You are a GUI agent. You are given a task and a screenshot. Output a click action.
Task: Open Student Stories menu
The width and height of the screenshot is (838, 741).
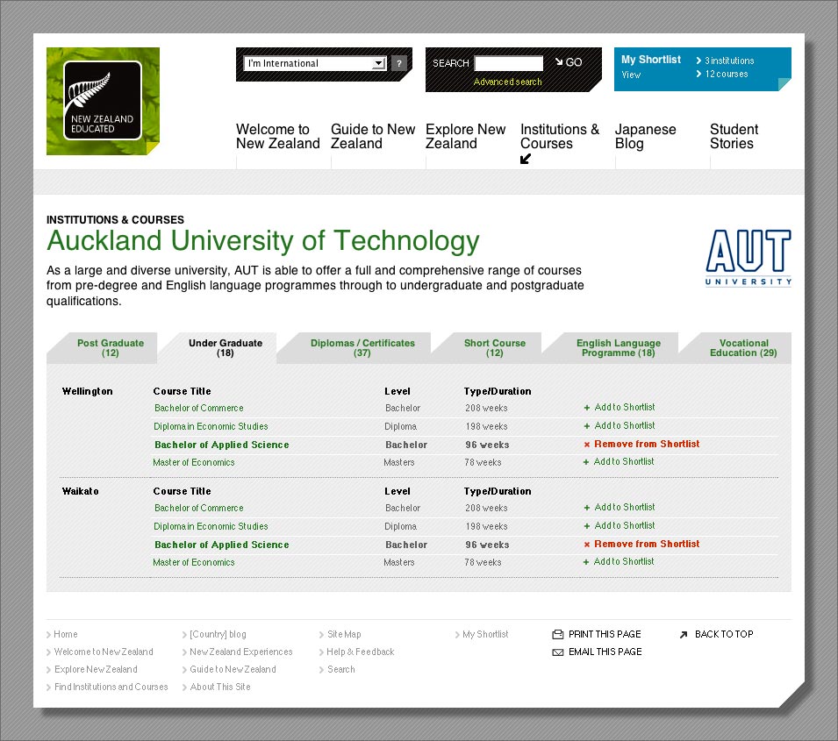point(734,136)
